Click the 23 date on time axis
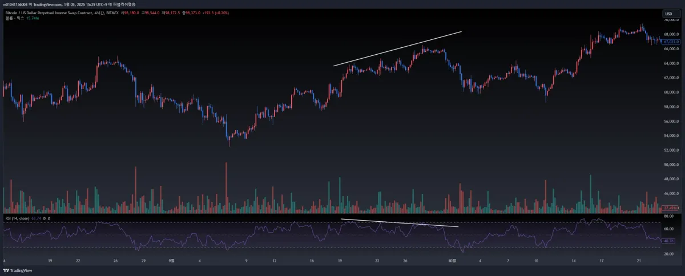This screenshot has width=685, height=276. click(x=378, y=261)
